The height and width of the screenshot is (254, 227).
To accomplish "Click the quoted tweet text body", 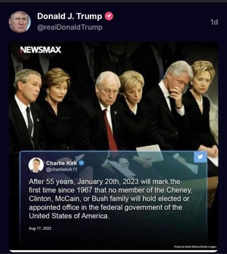I will tap(110, 199).
